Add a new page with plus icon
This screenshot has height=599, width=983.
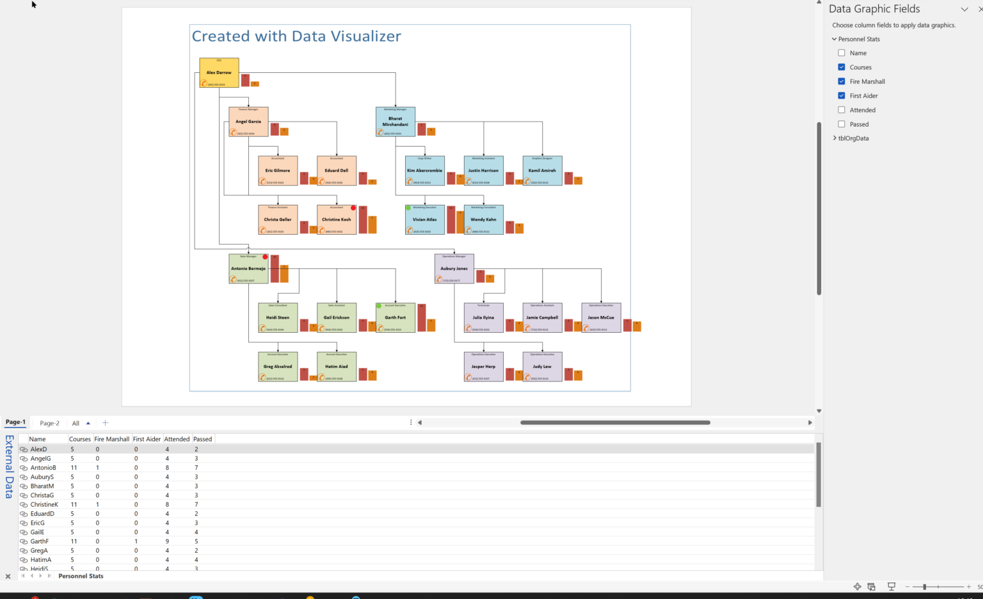tap(106, 423)
